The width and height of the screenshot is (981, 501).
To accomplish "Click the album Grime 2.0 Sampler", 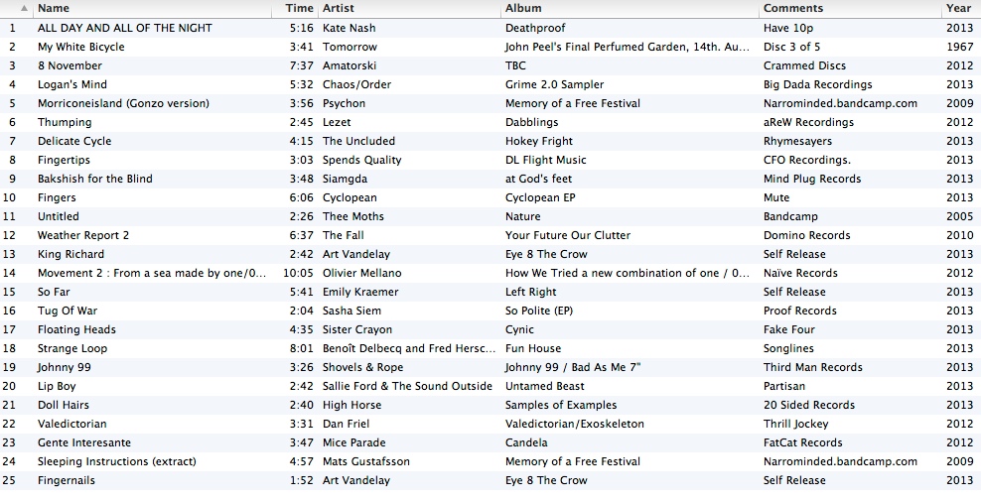I will pos(554,84).
